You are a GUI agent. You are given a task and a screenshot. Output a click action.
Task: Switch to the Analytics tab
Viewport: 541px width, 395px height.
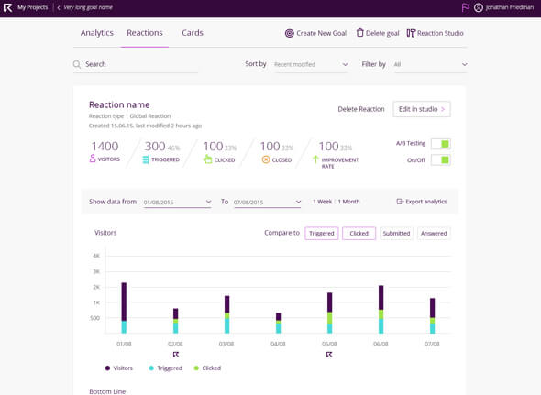pos(97,33)
